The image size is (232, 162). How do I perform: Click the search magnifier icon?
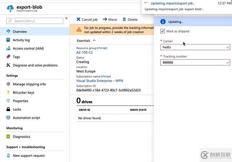tap(10, 21)
